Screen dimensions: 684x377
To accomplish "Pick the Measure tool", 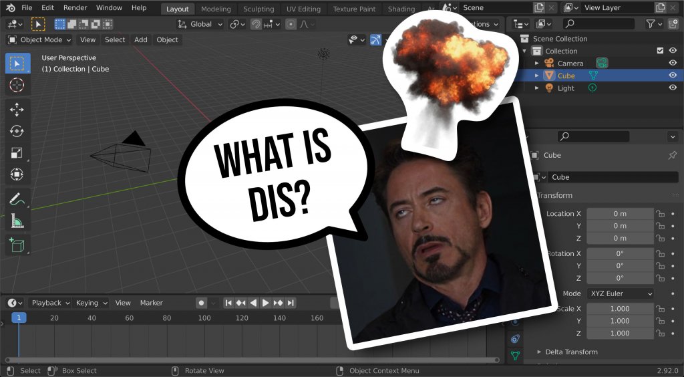I will [x=17, y=221].
